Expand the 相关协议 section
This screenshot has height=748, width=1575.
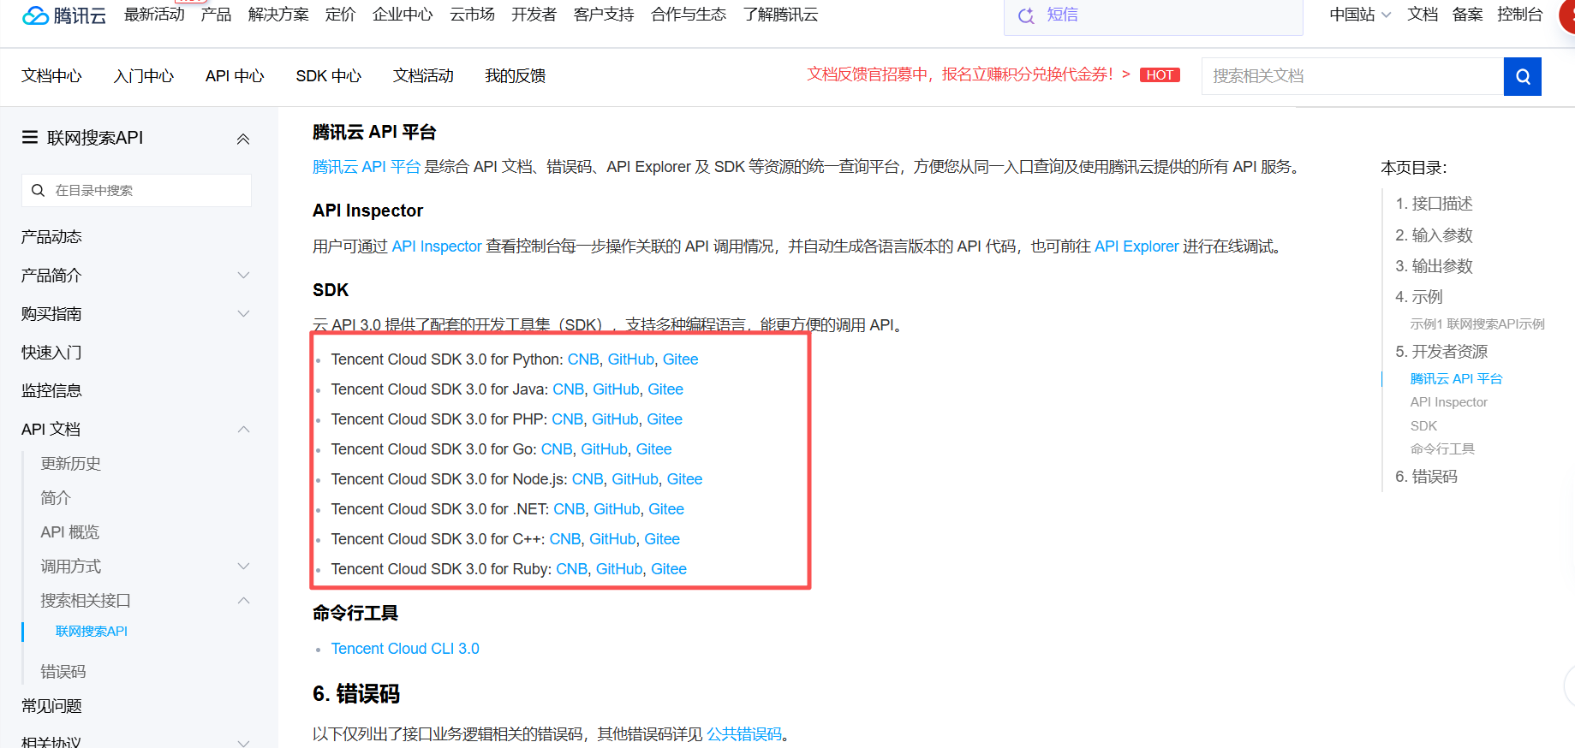(243, 743)
